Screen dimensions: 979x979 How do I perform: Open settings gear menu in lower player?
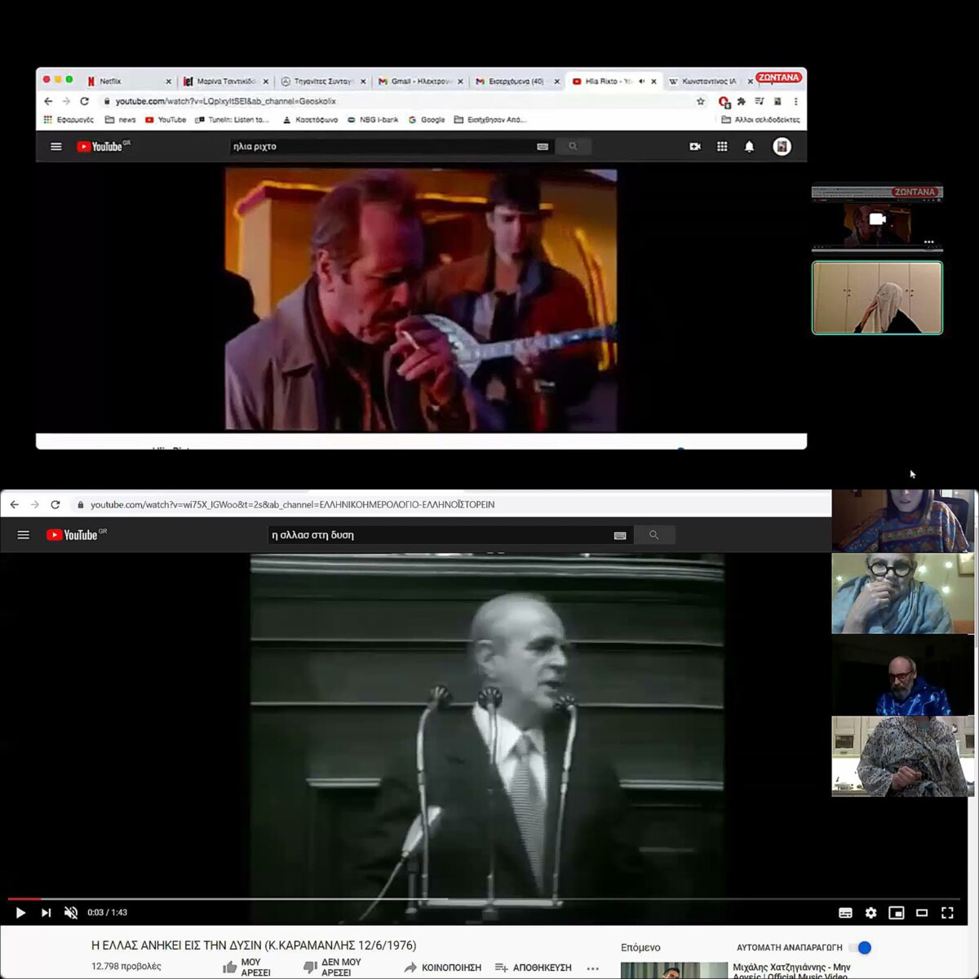(x=870, y=913)
